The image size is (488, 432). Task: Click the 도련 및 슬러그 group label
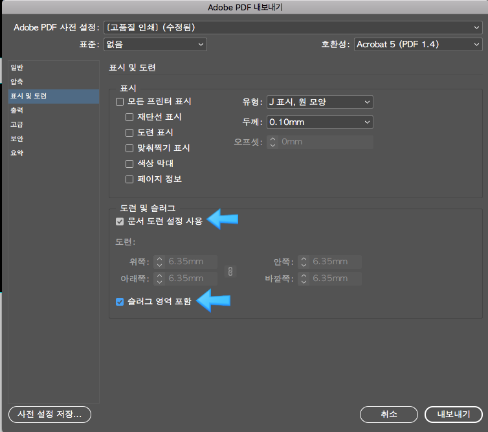point(148,208)
